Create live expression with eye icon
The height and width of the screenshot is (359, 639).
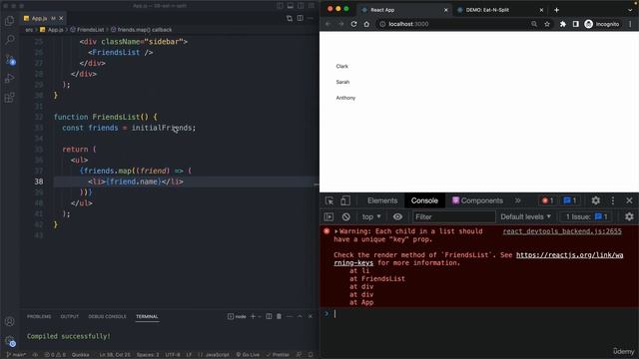point(397,217)
